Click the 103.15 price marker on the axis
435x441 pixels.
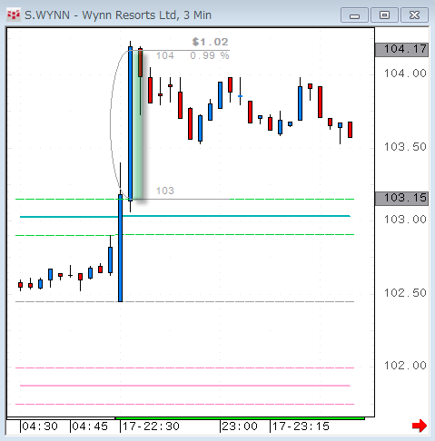402,199
